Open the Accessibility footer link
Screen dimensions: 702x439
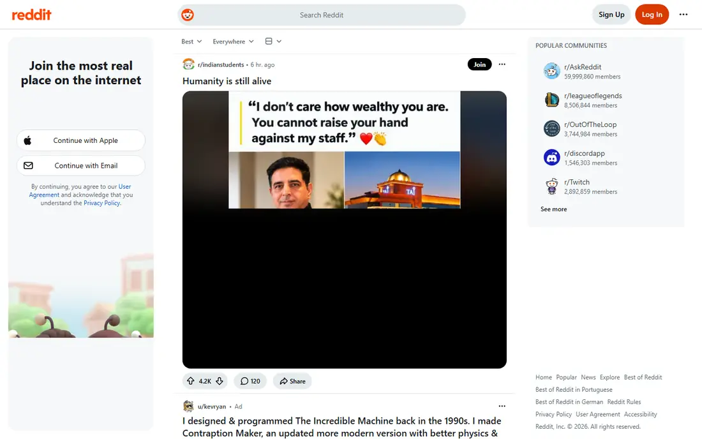[640, 414]
